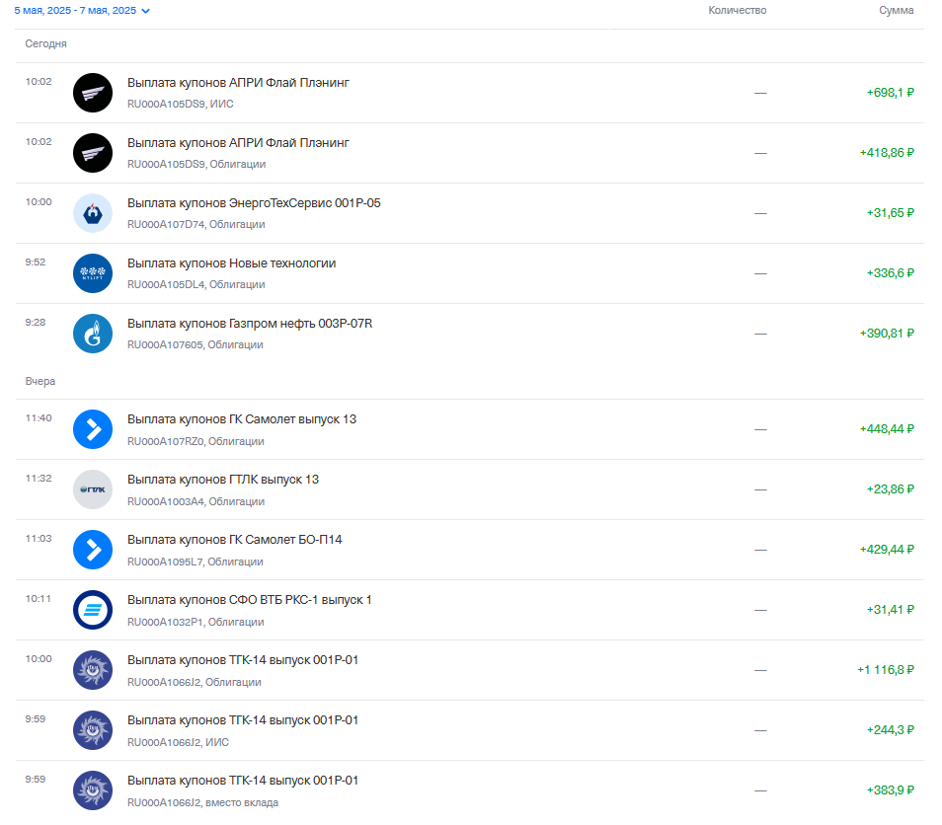Click ГТЛК выпуск 13 logo icon
The width and height of the screenshot is (942, 825).
pyautogui.click(x=93, y=489)
